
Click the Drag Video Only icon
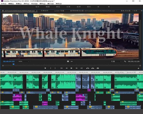pyautogui.click(x=68, y=62)
